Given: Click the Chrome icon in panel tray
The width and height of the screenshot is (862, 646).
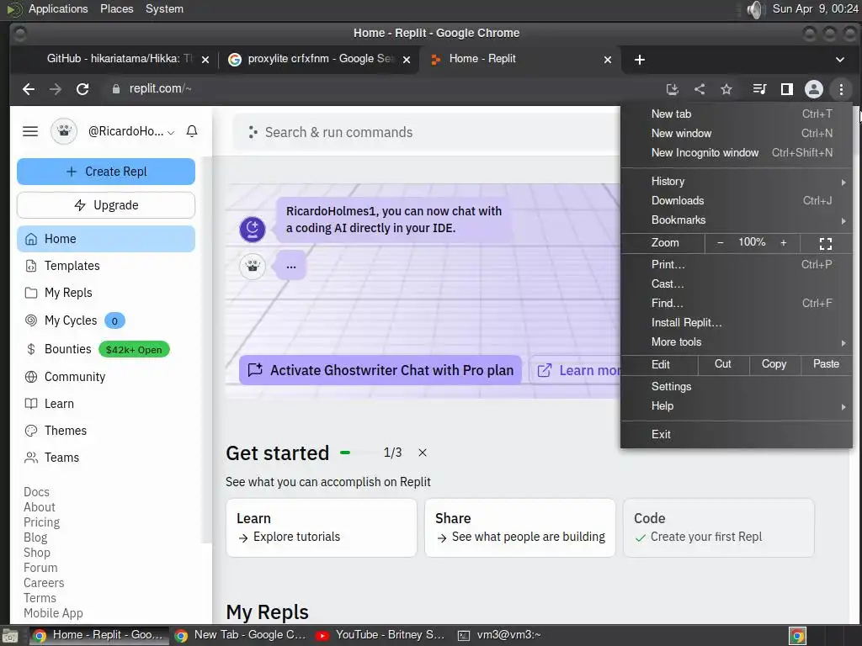Looking at the screenshot, I should point(797,636).
